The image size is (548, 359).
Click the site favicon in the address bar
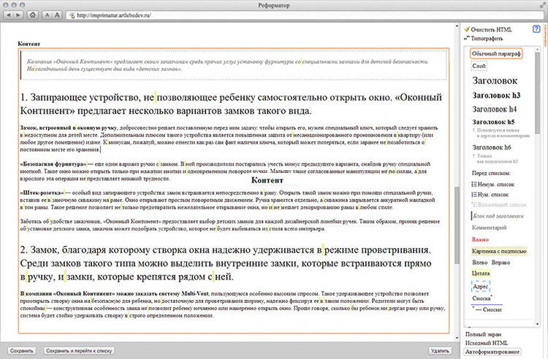pos(72,15)
